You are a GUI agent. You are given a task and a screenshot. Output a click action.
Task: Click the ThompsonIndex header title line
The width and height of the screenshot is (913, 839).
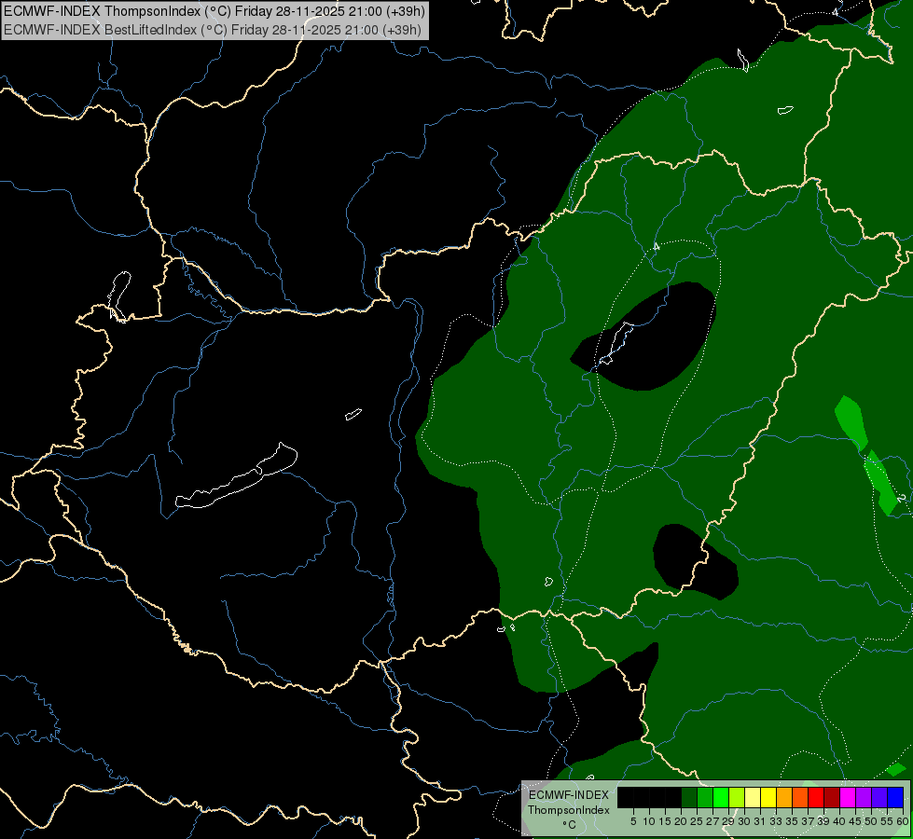[x=214, y=10]
